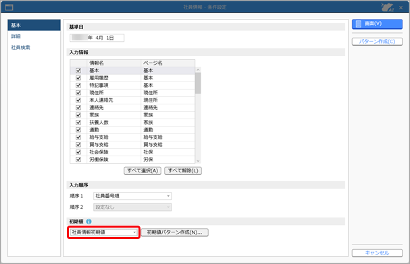
Task: Click the list scrollbar up arrow
Action: [198, 69]
